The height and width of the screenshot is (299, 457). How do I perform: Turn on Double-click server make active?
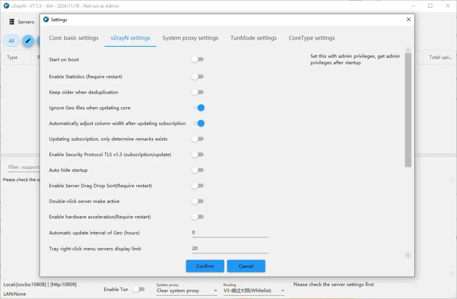pos(198,201)
